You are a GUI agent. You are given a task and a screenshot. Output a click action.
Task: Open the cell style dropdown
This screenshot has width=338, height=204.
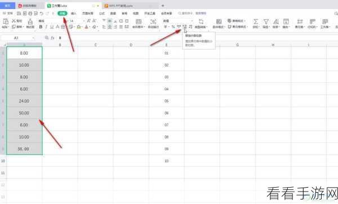pos(238,26)
